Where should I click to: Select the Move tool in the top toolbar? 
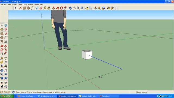pyautogui.click(x=57, y=8)
